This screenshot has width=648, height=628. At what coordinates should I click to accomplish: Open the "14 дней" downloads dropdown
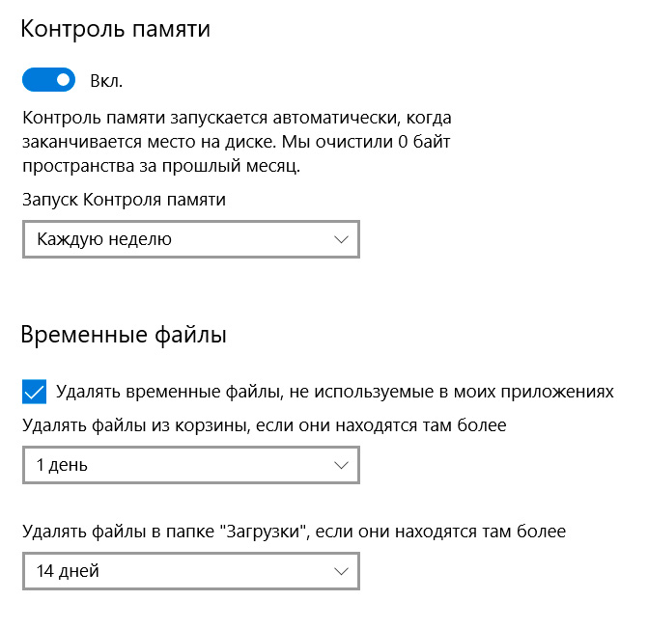[190, 571]
